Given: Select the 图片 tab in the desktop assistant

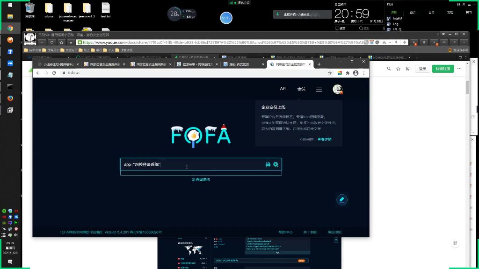Looking at the screenshot, I should tap(413, 12).
